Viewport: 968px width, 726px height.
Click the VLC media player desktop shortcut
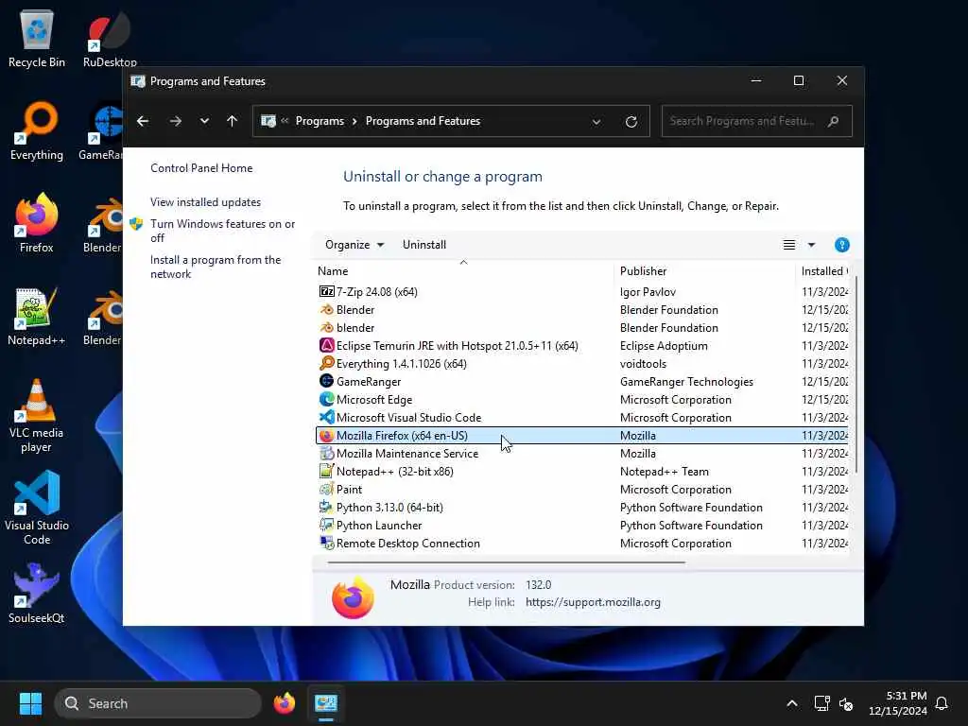[x=37, y=416]
